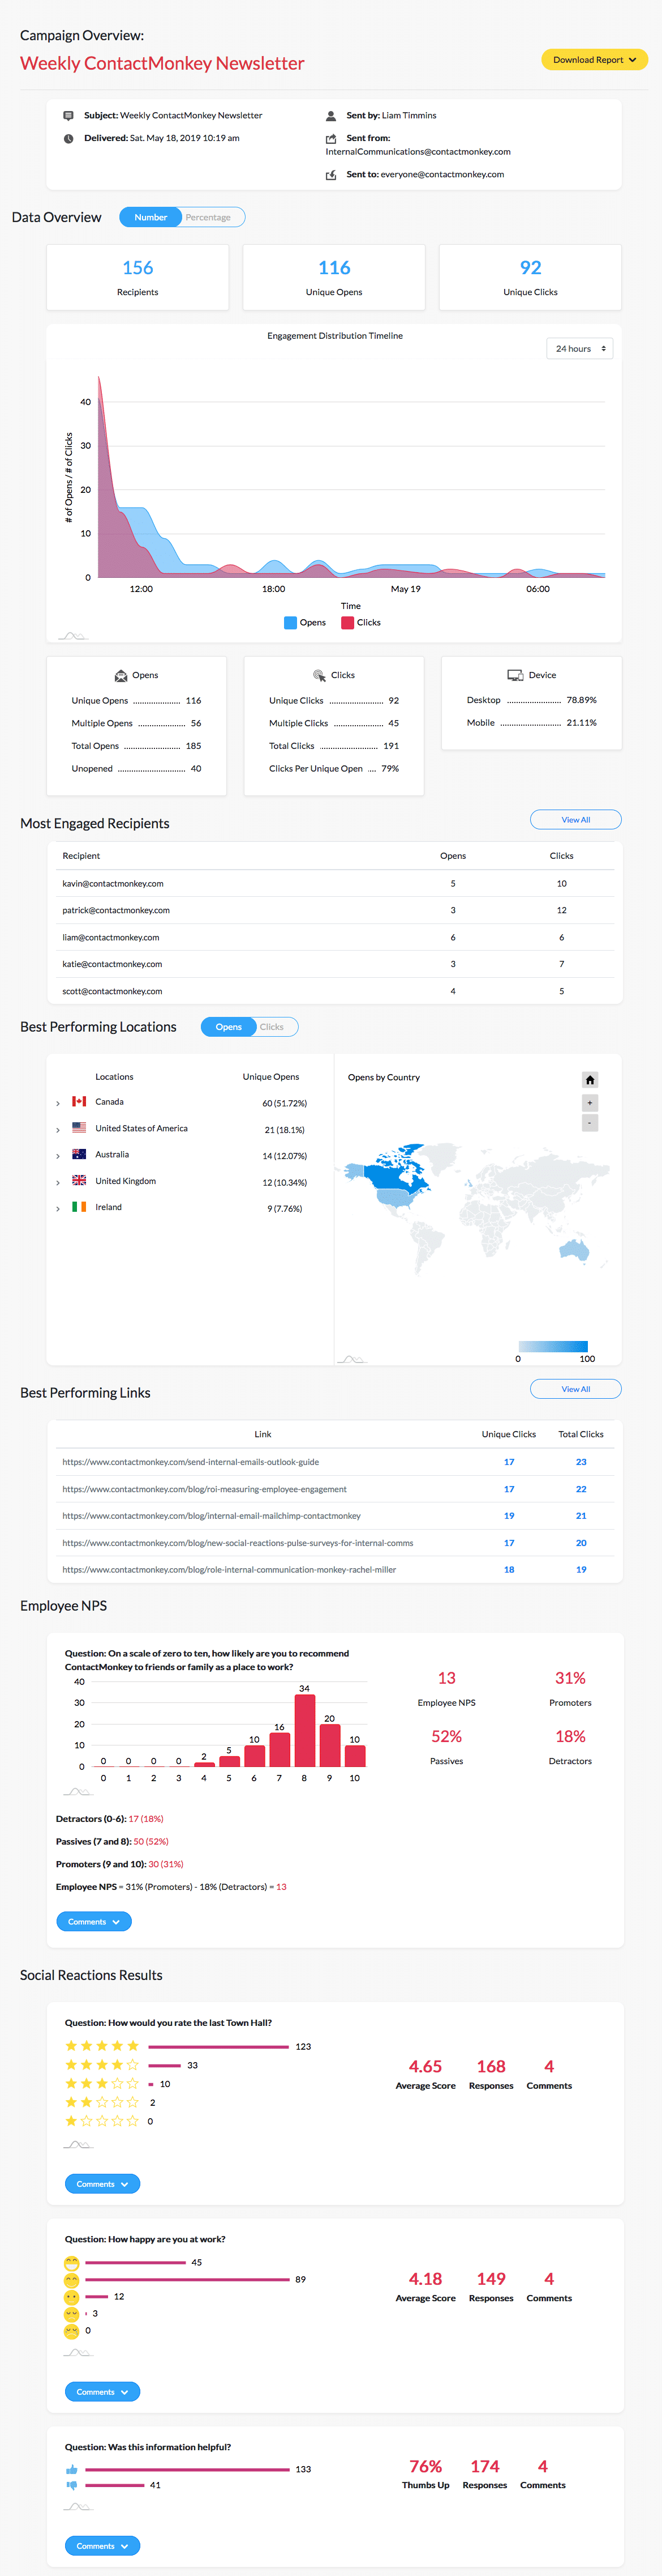Click the Opens envelope icon
The width and height of the screenshot is (662, 2576).
[x=121, y=676]
